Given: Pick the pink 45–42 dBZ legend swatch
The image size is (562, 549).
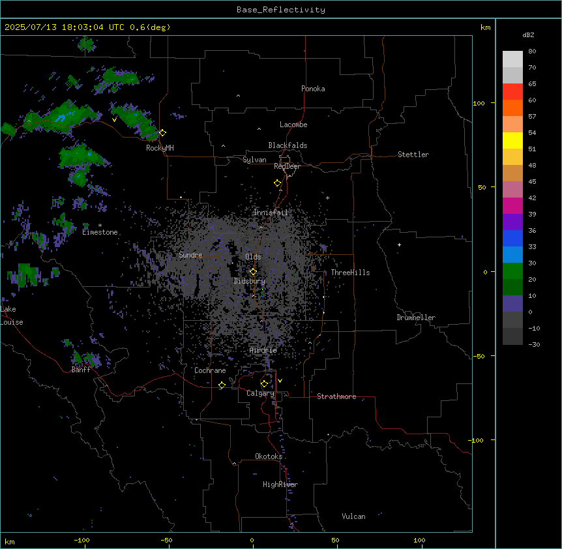Looking at the screenshot, I should 512,189.
